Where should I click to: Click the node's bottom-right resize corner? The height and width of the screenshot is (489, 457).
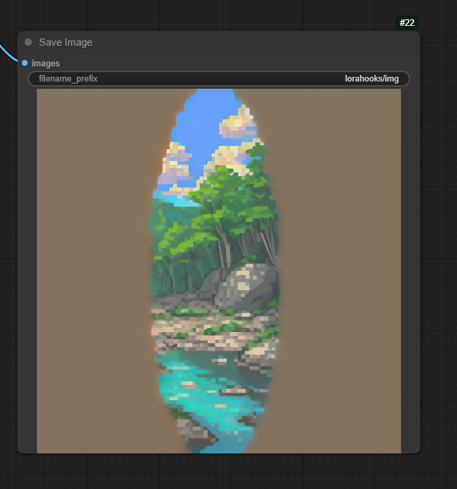[417, 451]
